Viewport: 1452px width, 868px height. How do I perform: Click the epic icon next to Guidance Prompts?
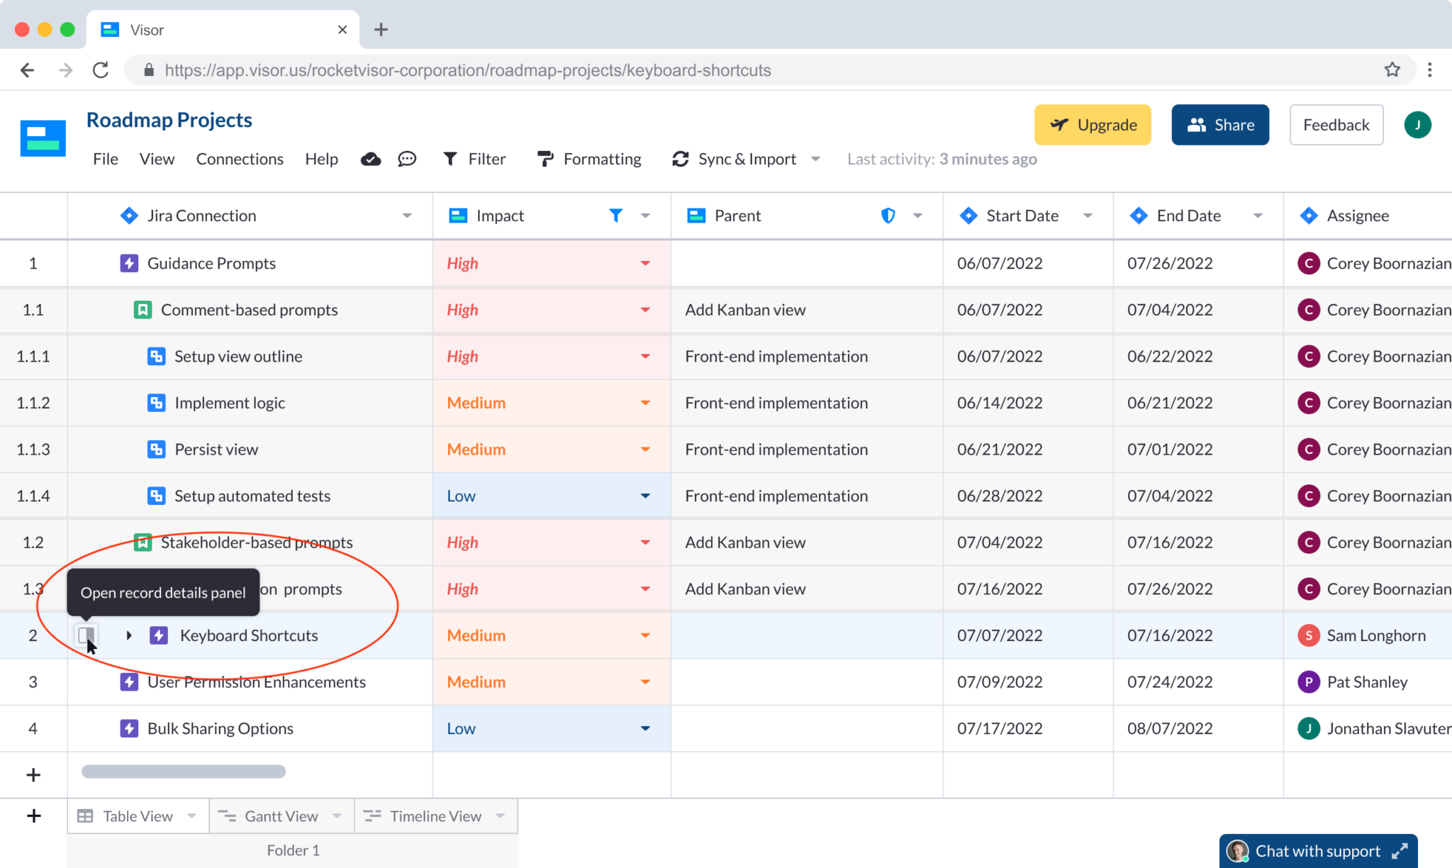[129, 263]
